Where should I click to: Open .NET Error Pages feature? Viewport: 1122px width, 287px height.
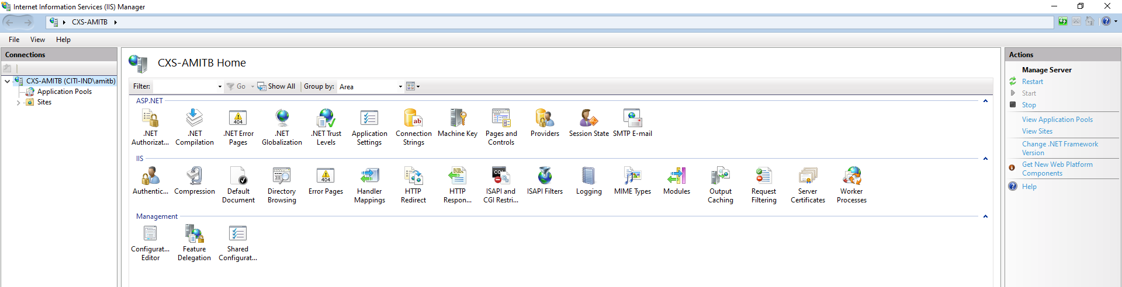(x=238, y=127)
